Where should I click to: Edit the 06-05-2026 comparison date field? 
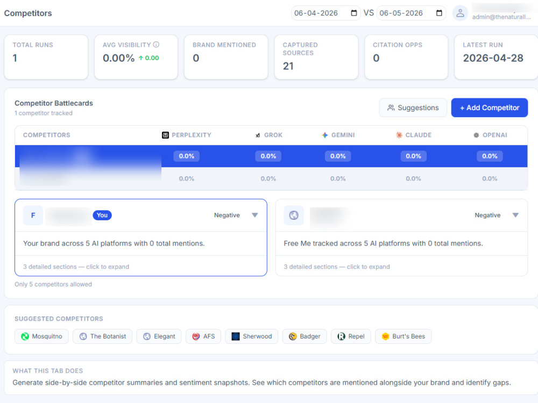click(411, 13)
